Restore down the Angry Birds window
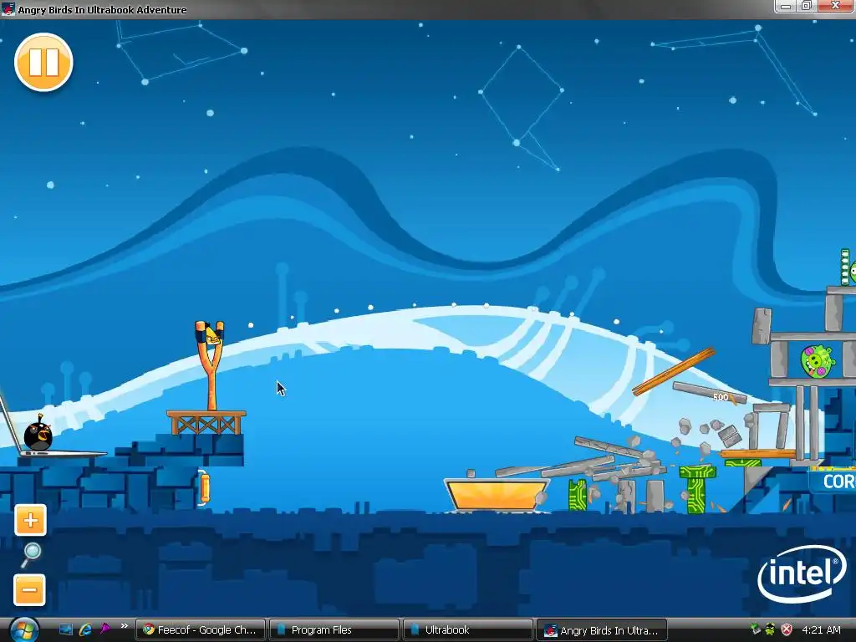 pyautogui.click(x=807, y=6)
